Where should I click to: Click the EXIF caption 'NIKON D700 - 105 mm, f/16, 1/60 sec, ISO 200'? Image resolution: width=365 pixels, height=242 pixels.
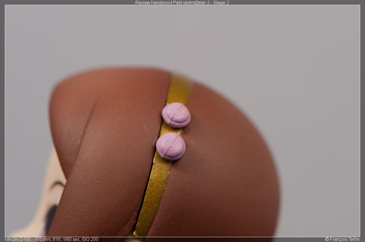click(52, 239)
